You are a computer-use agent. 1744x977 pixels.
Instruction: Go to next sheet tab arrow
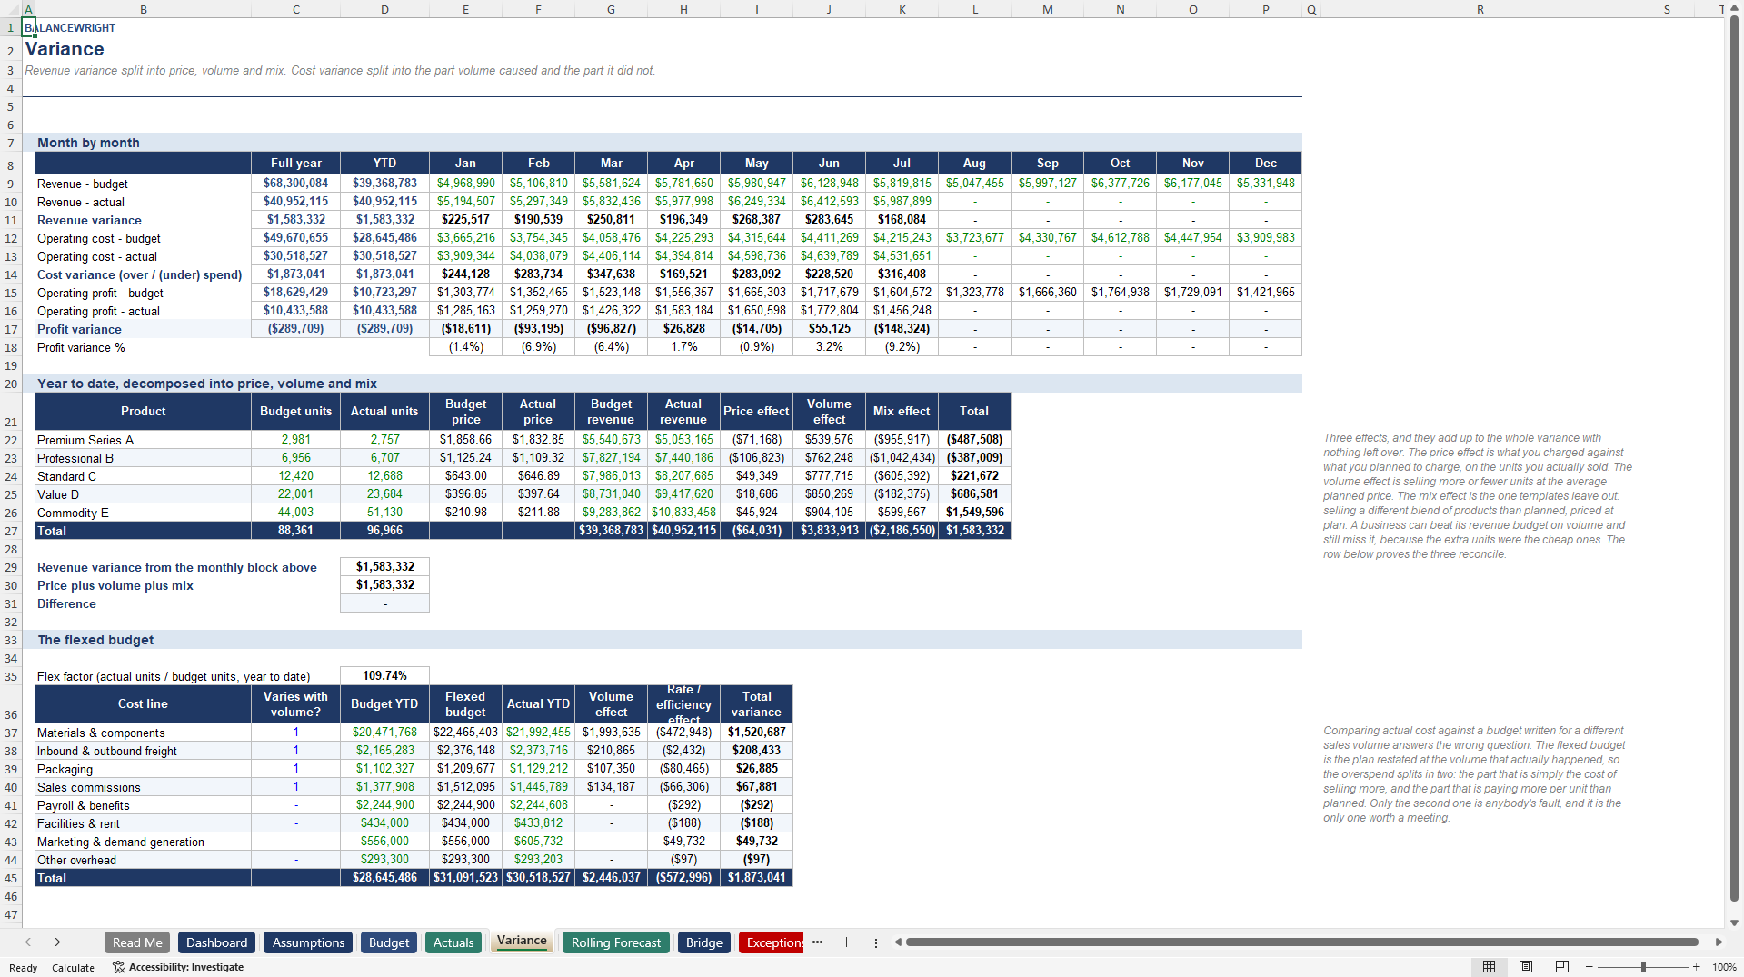[x=57, y=942]
